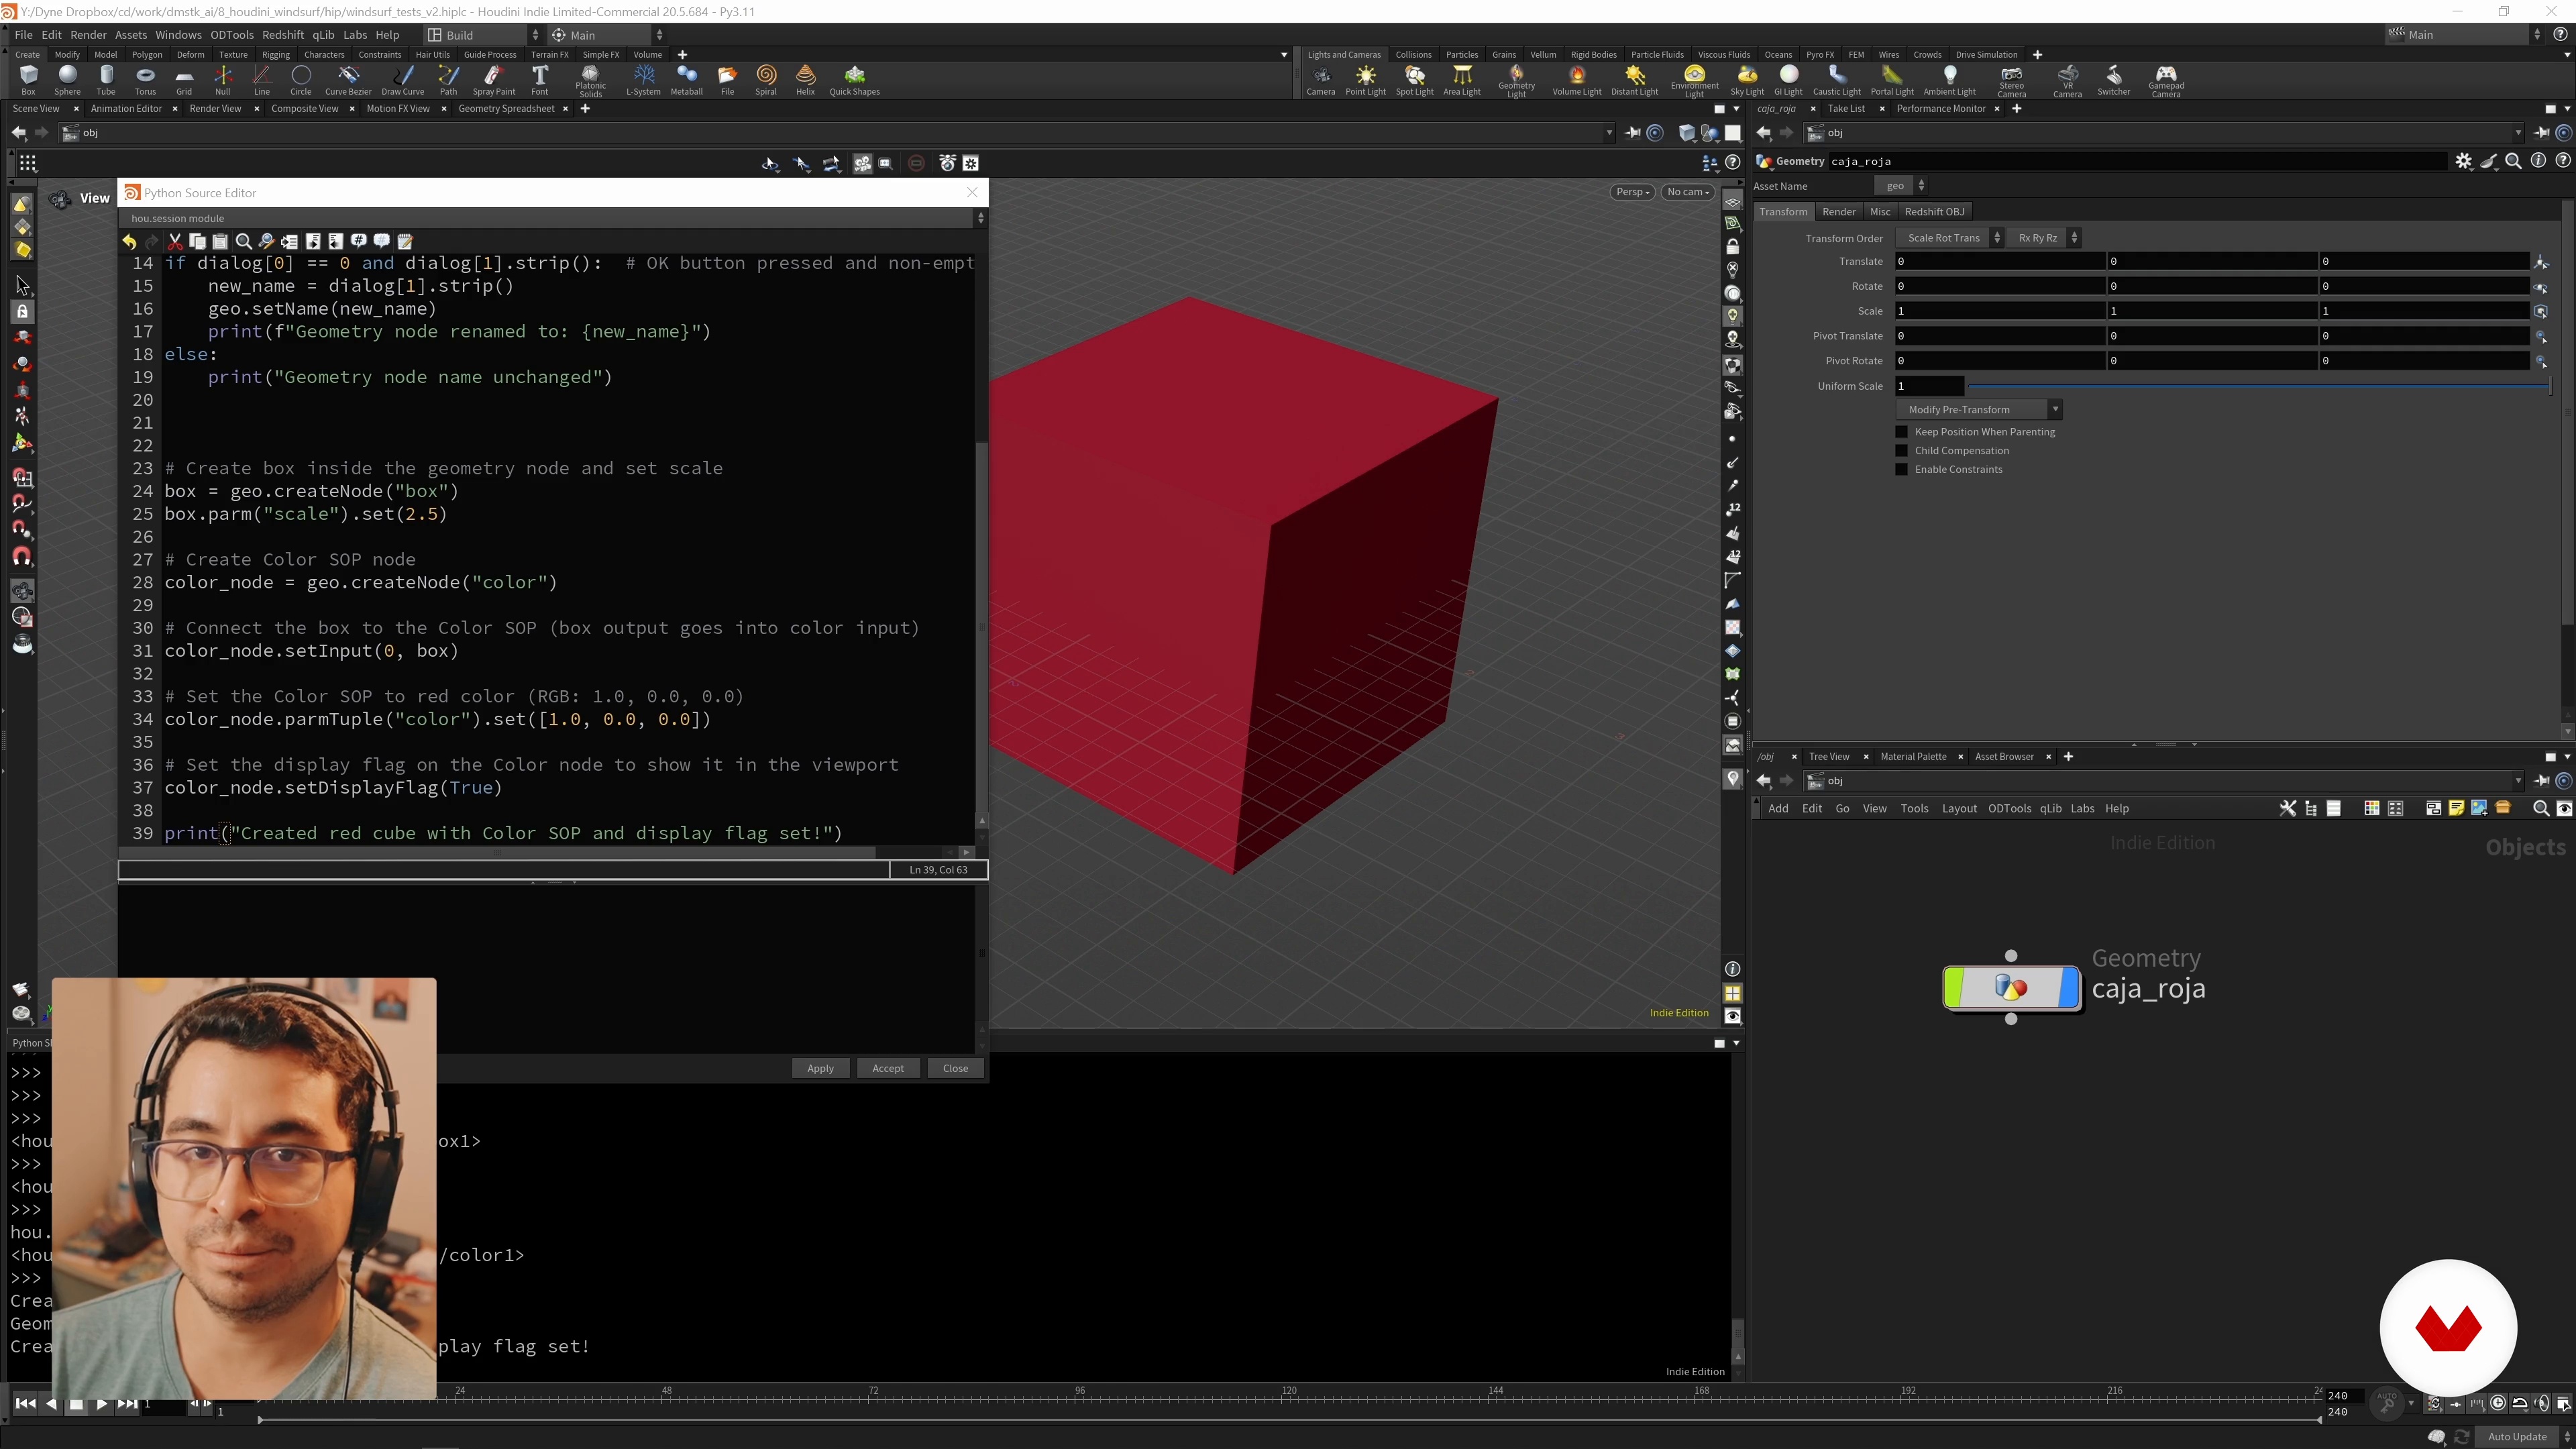The image size is (2576, 1449).
Task: Toggle the Child Compensation checkbox
Action: (x=1902, y=451)
